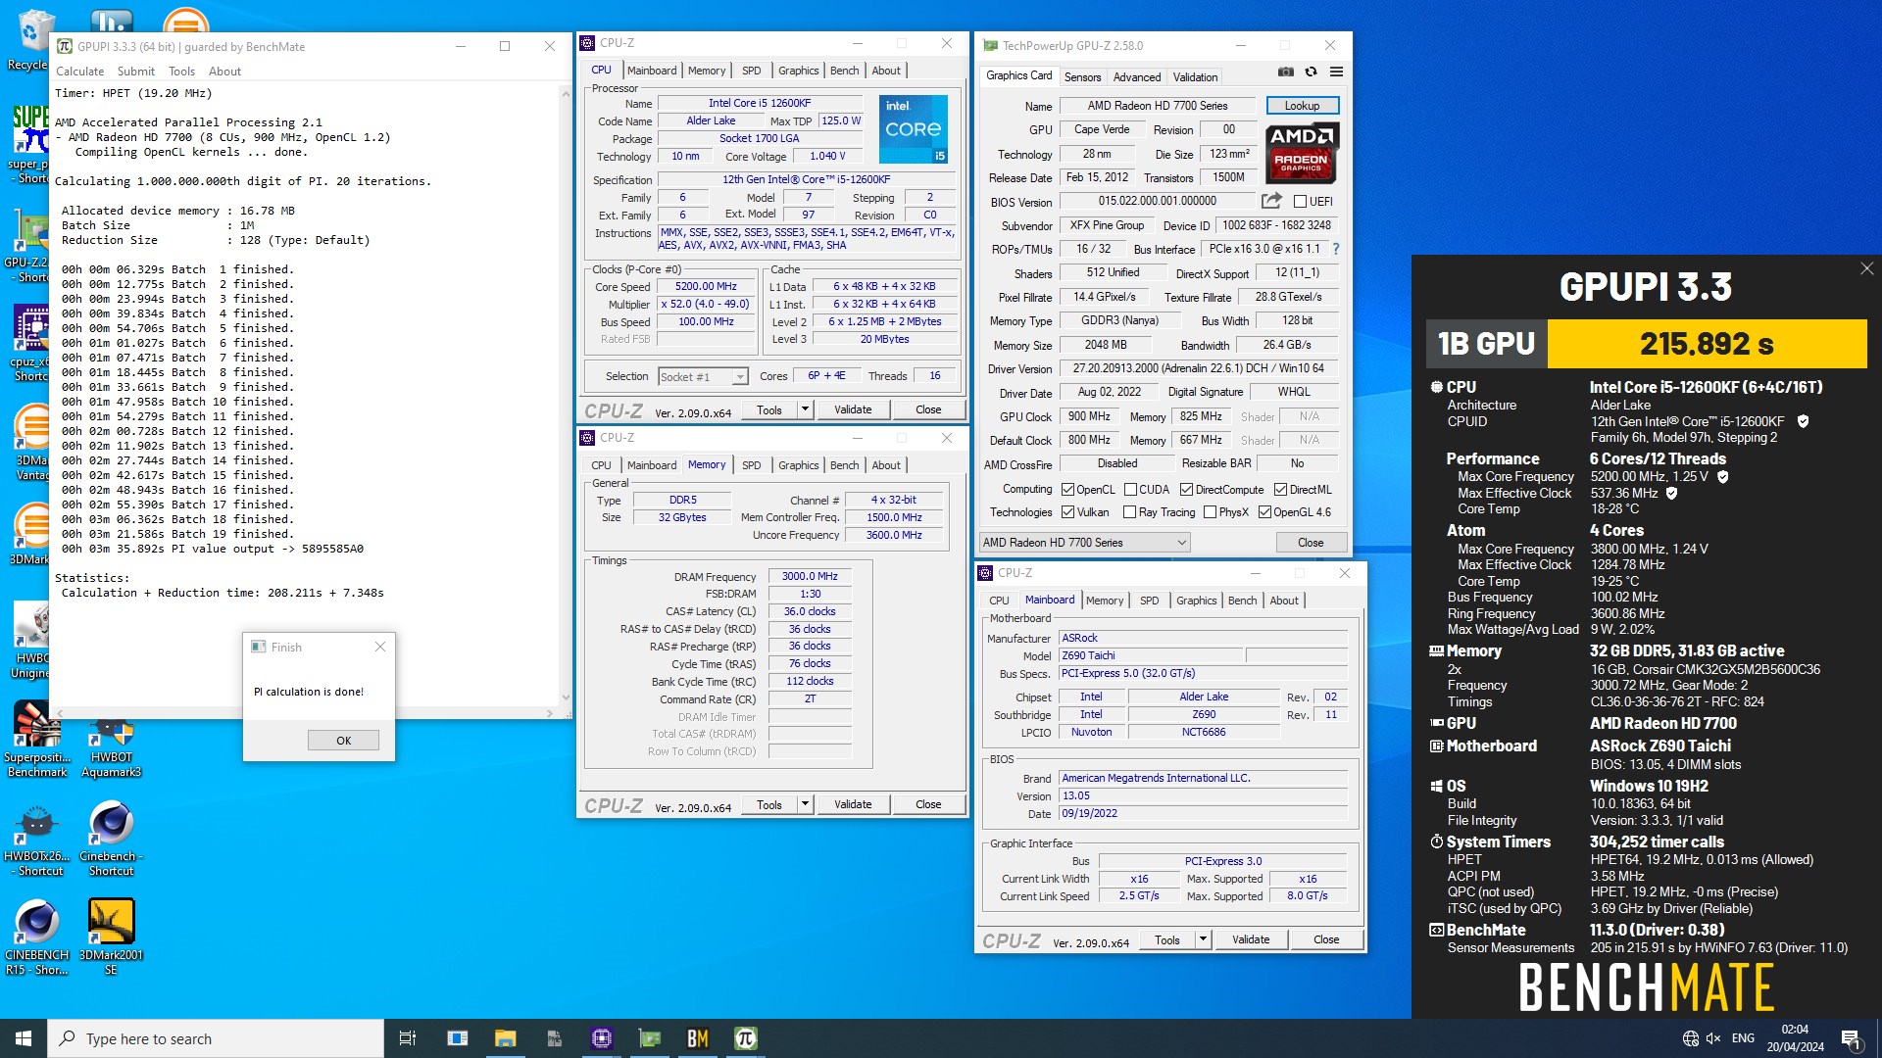Open Task View in the taskbar
The width and height of the screenshot is (1882, 1058).
[408, 1038]
